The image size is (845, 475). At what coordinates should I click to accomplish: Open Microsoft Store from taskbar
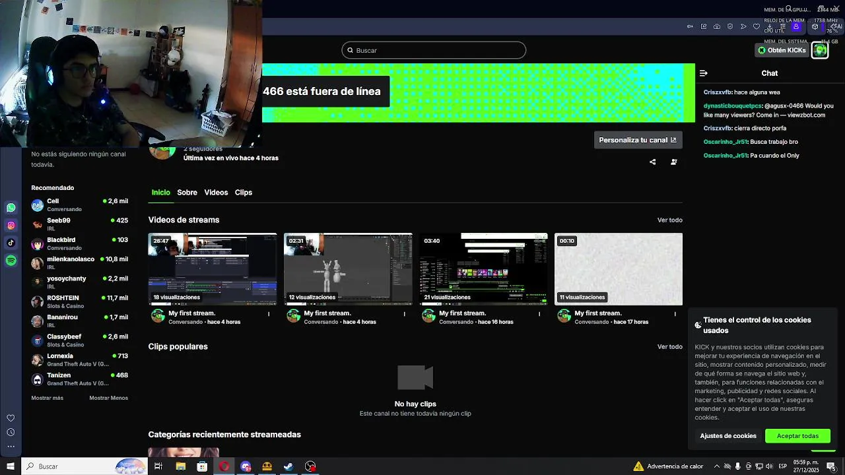tap(202, 466)
